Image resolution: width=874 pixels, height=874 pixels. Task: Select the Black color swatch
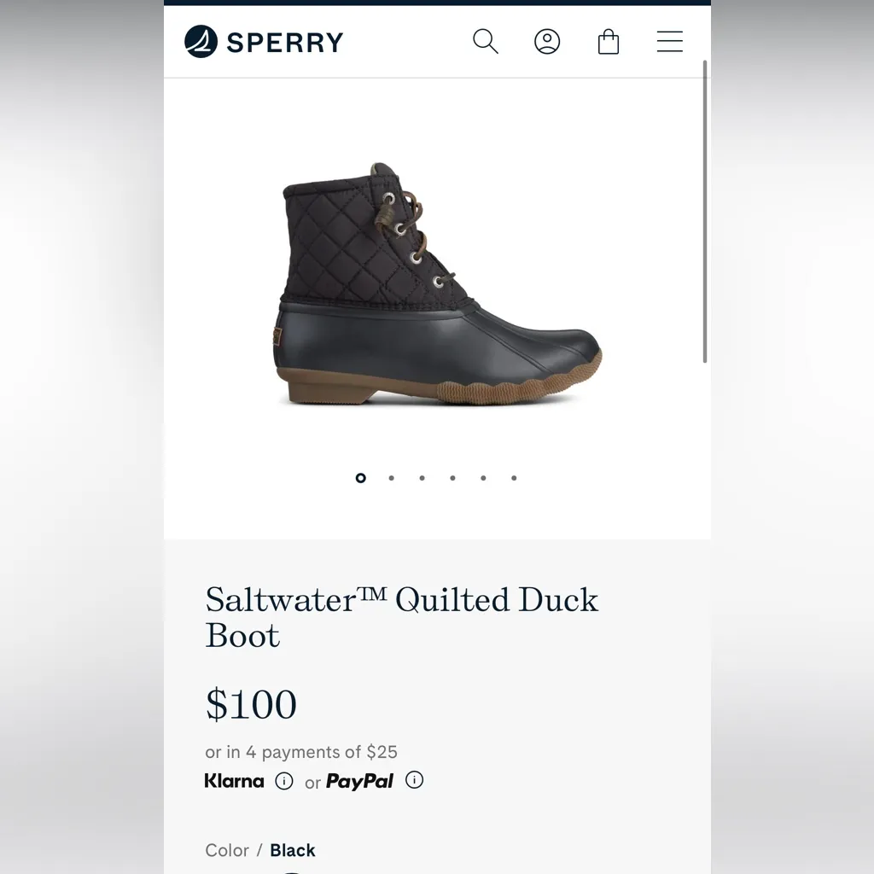pyautogui.click(x=291, y=871)
